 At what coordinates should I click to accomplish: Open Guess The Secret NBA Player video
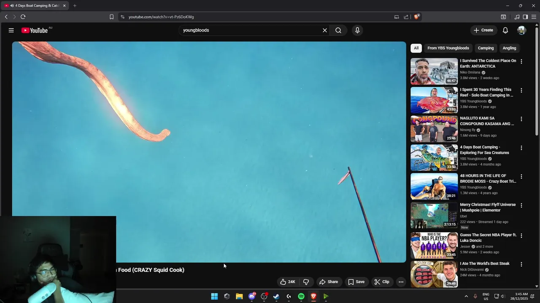tap(488, 238)
